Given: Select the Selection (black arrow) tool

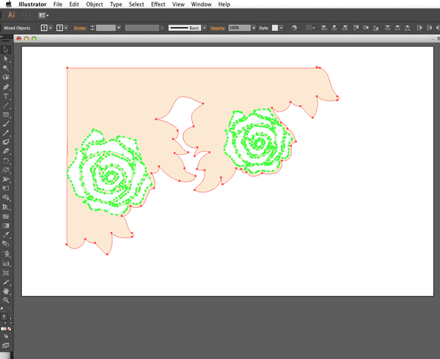Looking at the screenshot, I should 6,50.
